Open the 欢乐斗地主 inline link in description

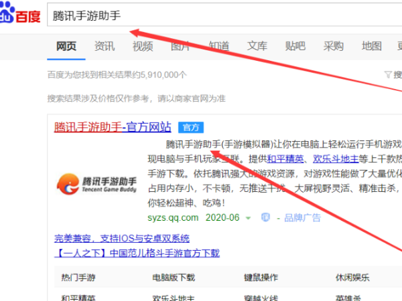tap(336, 159)
